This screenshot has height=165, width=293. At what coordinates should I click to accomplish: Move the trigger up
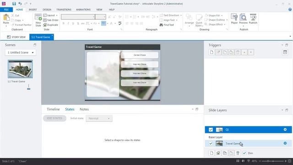244,52
